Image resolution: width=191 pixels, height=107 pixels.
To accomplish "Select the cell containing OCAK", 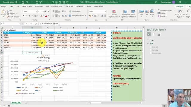I will 13,35.
